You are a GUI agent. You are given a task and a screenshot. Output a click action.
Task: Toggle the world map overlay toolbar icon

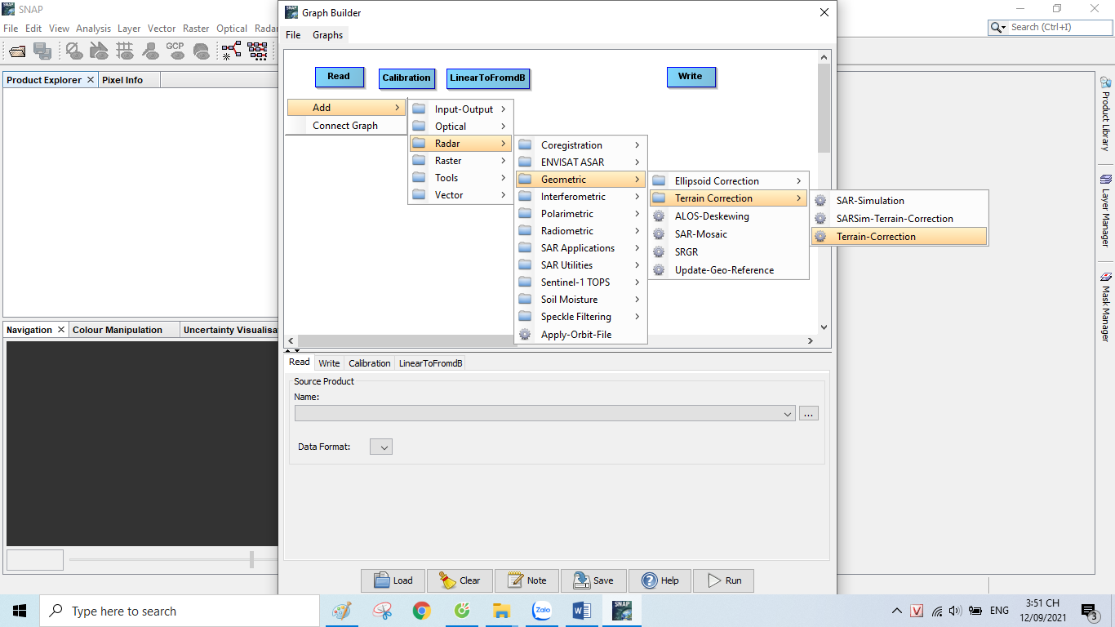pyautogui.click(x=201, y=51)
